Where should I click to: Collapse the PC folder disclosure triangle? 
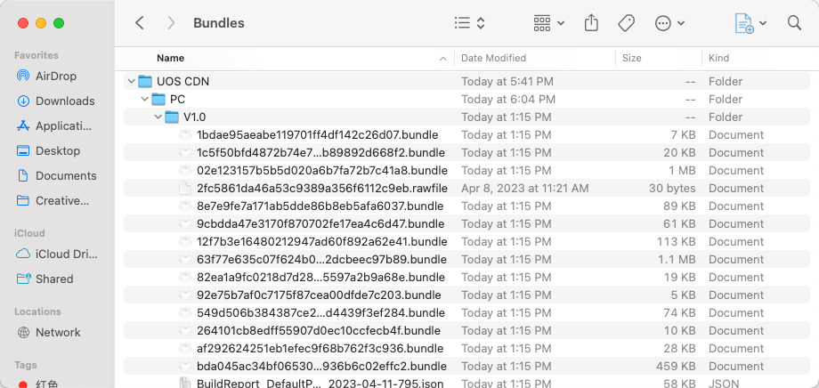point(145,99)
